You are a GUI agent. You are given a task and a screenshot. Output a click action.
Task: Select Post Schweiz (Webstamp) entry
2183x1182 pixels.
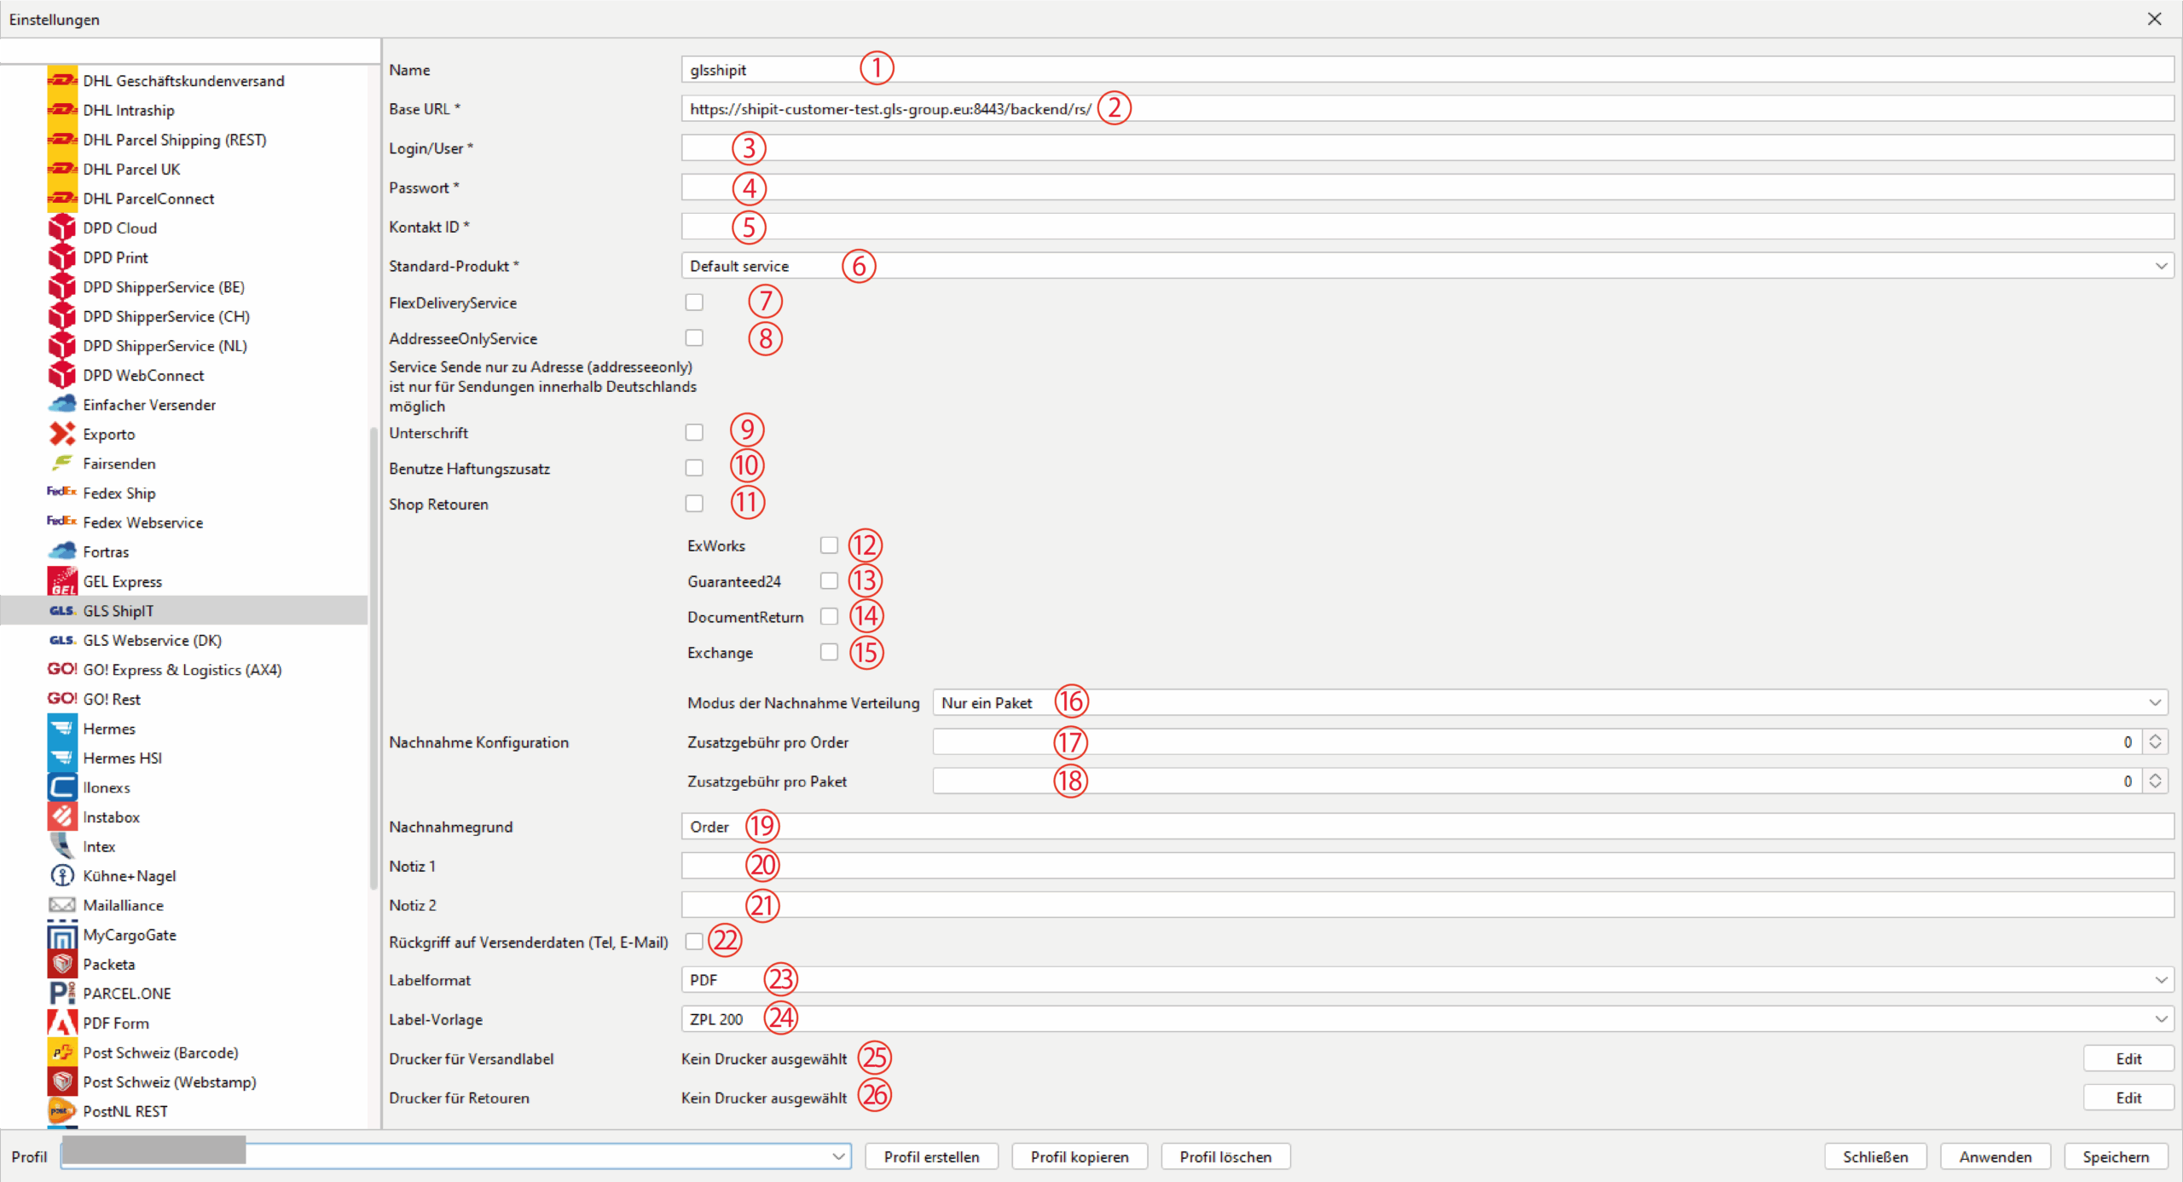pos(169,1081)
